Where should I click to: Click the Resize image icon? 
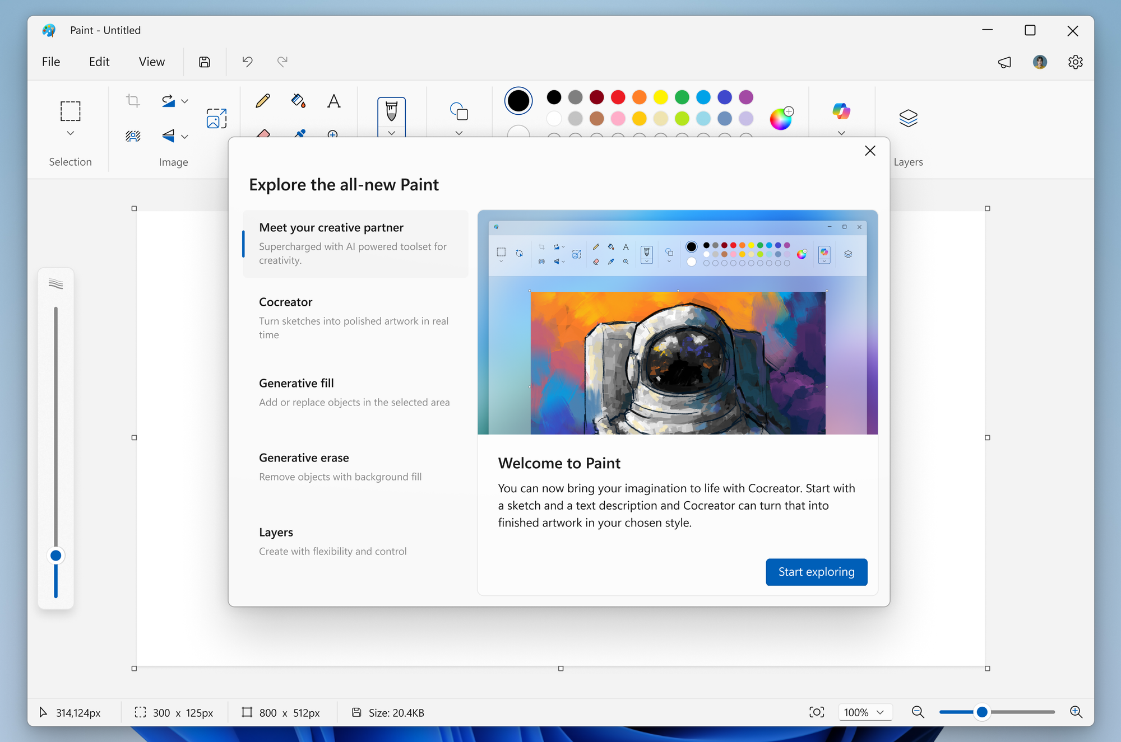pos(216,118)
